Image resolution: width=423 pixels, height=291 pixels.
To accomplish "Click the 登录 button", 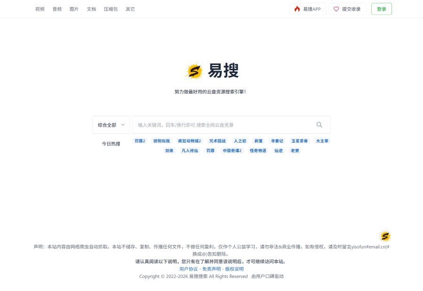I will click(x=381, y=8).
